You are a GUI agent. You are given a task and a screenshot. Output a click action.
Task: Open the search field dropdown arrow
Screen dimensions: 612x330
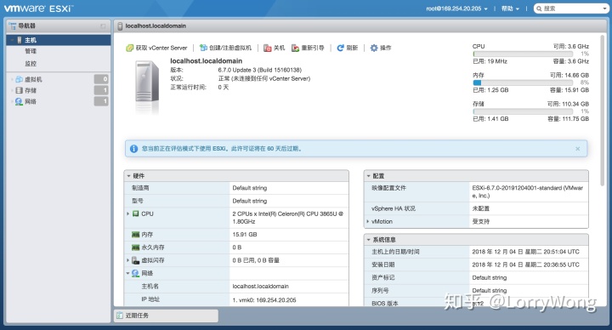tap(605, 9)
